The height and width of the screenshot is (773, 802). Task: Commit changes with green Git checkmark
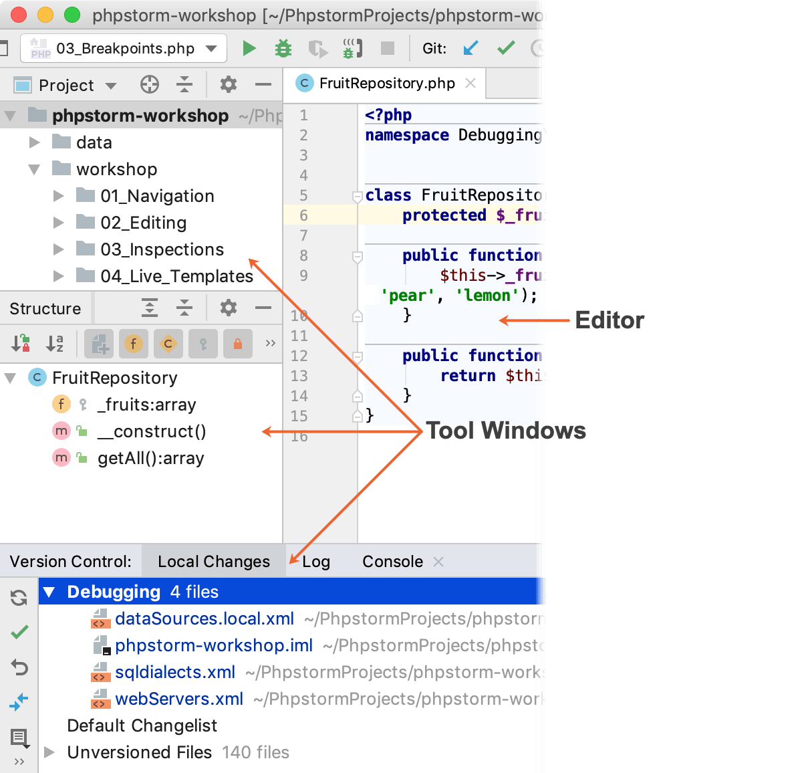click(506, 48)
